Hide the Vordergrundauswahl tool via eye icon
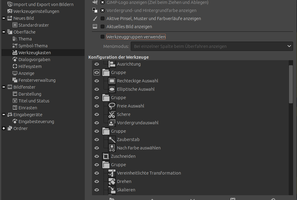Image resolution: width=297 pixels, height=200 pixels. (x=97, y=123)
